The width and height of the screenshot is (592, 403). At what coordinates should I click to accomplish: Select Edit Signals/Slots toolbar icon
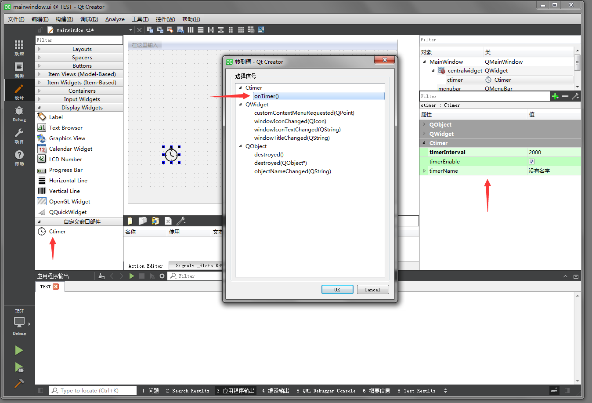coord(160,30)
